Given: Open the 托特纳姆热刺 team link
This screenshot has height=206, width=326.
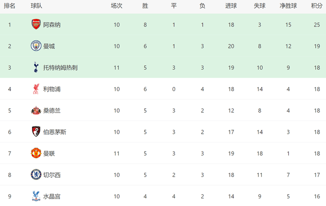Looking at the screenshot, I should (60, 68).
